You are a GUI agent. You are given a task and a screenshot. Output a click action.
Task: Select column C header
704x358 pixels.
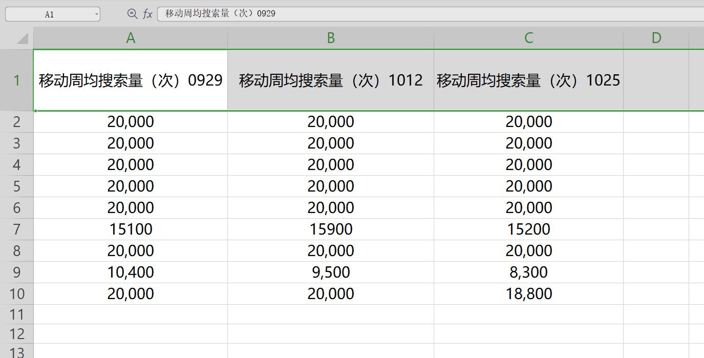[528, 38]
